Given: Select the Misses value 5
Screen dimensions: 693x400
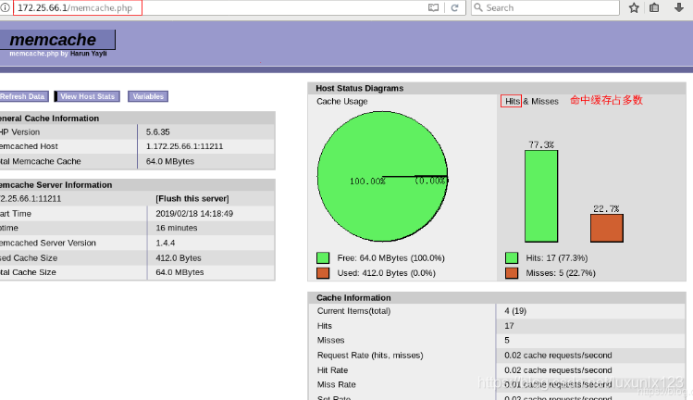Looking at the screenshot, I should pyautogui.click(x=507, y=340).
